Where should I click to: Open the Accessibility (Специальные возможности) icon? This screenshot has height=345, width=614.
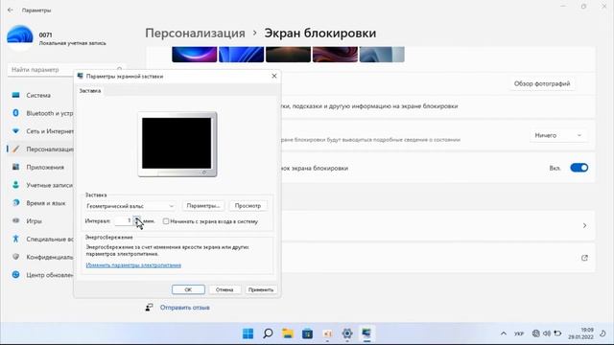tap(15, 239)
